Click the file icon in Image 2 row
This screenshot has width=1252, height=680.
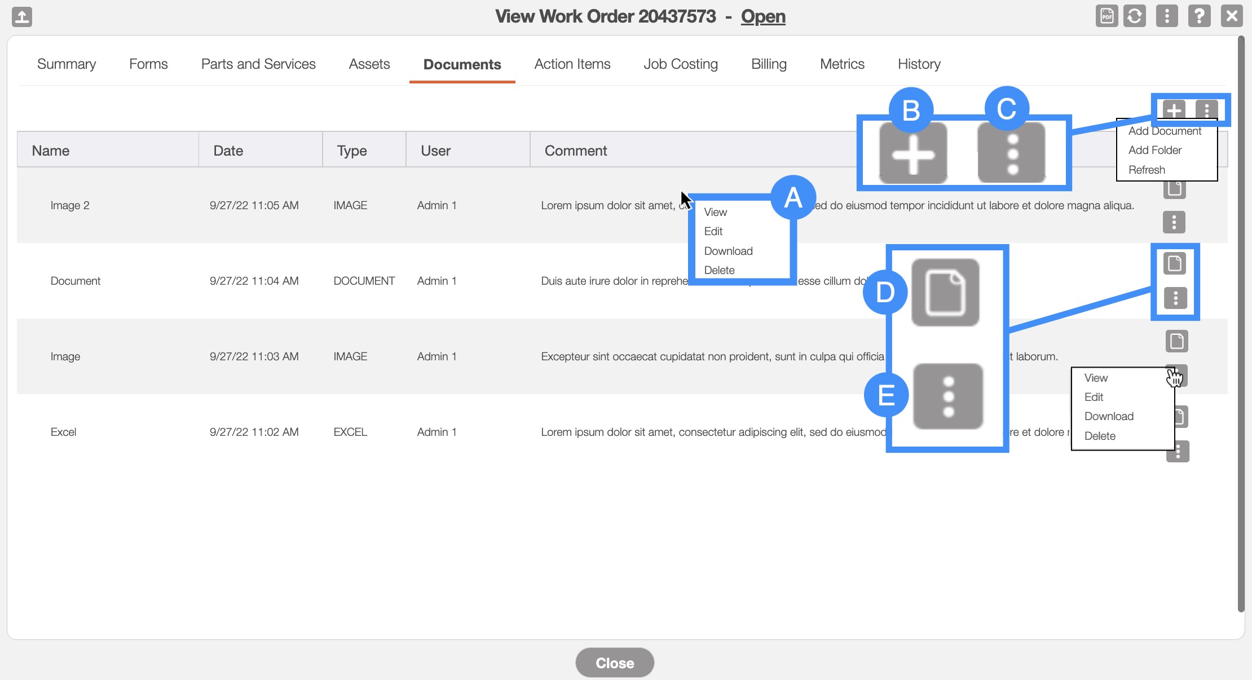1174,190
